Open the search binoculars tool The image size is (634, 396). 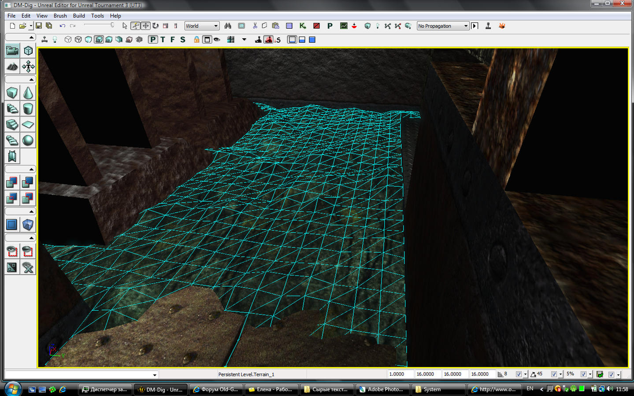click(x=228, y=26)
